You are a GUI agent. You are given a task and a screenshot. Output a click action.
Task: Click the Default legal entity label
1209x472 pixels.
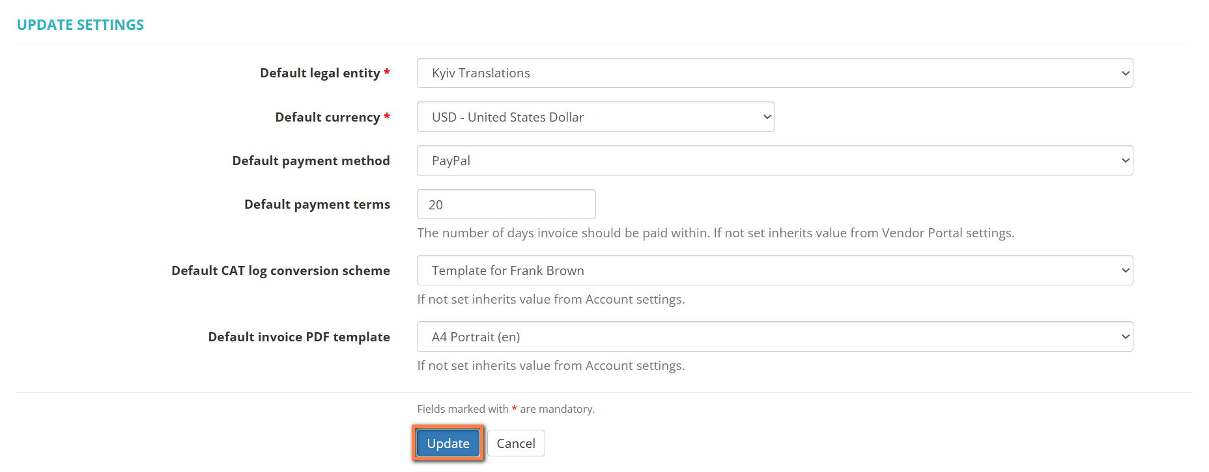(319, 73)
